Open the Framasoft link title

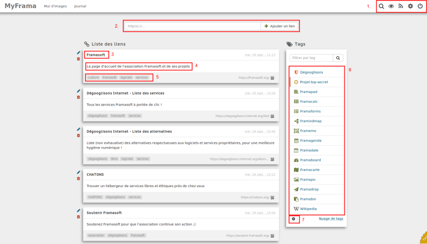96,55
